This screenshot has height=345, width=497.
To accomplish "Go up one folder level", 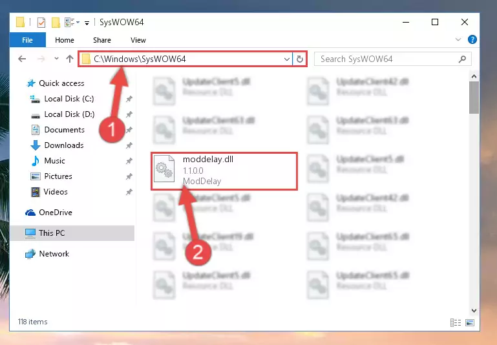I will click(70, 59).
